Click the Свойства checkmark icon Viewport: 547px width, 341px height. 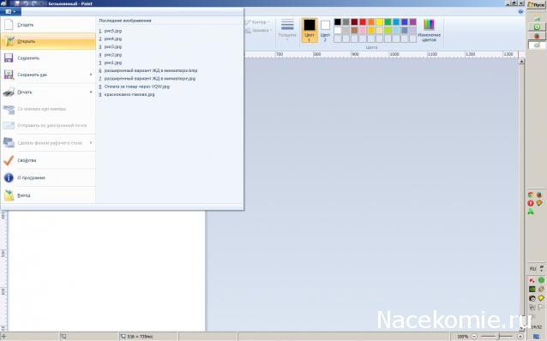pyautogui.click(x=9, y=160)
